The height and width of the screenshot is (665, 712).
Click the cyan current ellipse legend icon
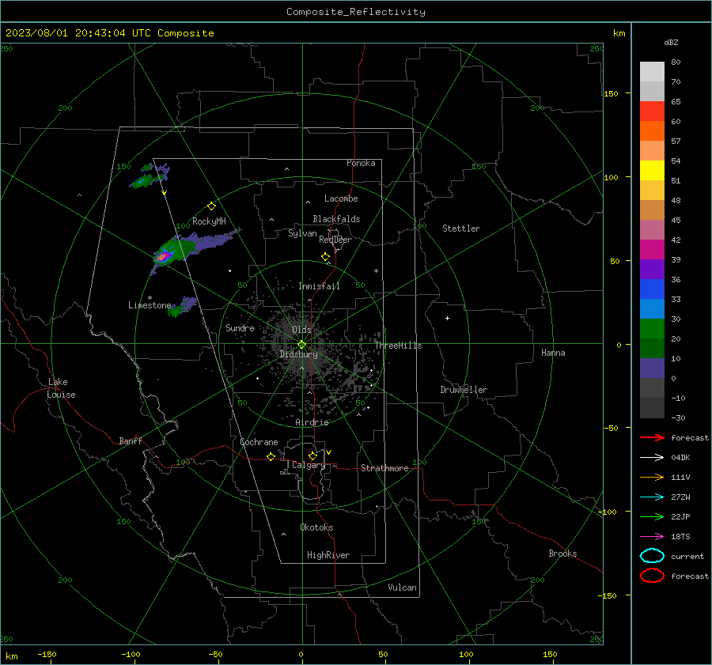tap(652, 556)
